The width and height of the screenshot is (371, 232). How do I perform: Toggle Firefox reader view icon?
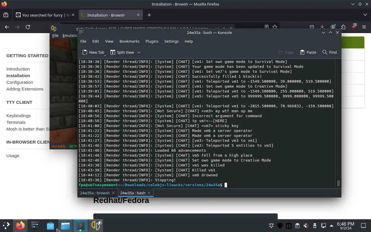pos(266,27)
